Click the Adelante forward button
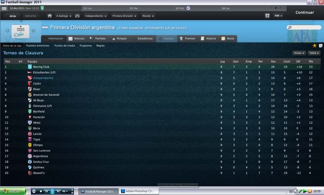This screenshot has height=195, width=324. [x=30, y=16]
